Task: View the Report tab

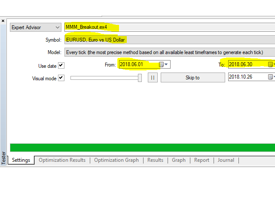Action: click(202, 160)
